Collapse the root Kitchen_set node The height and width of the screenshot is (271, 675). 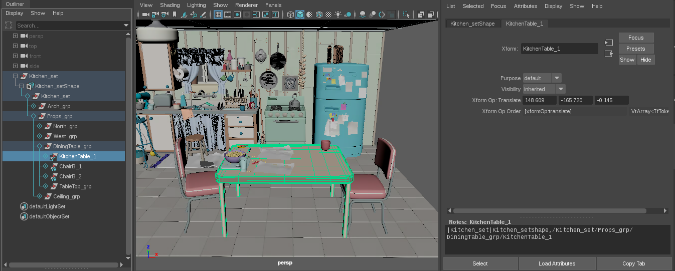(15, 76)
